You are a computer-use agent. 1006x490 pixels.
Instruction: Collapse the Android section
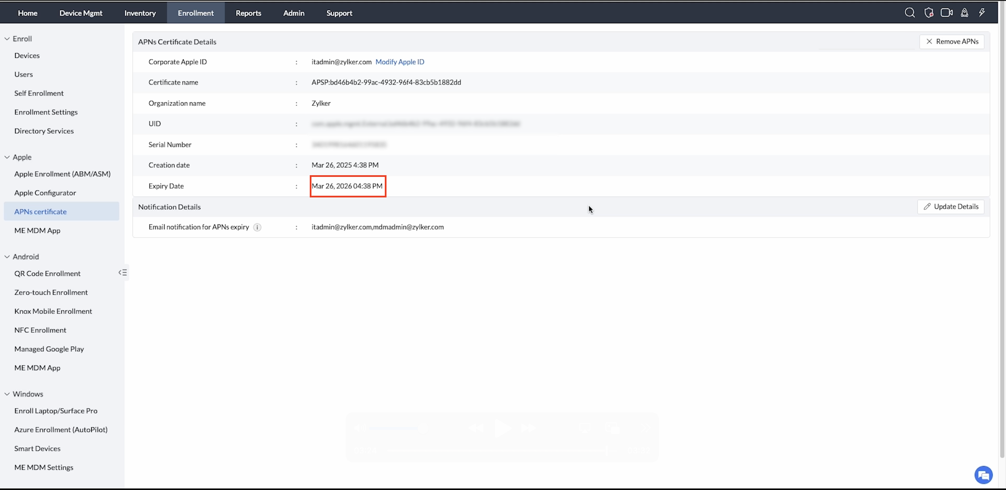click(7, 257)
